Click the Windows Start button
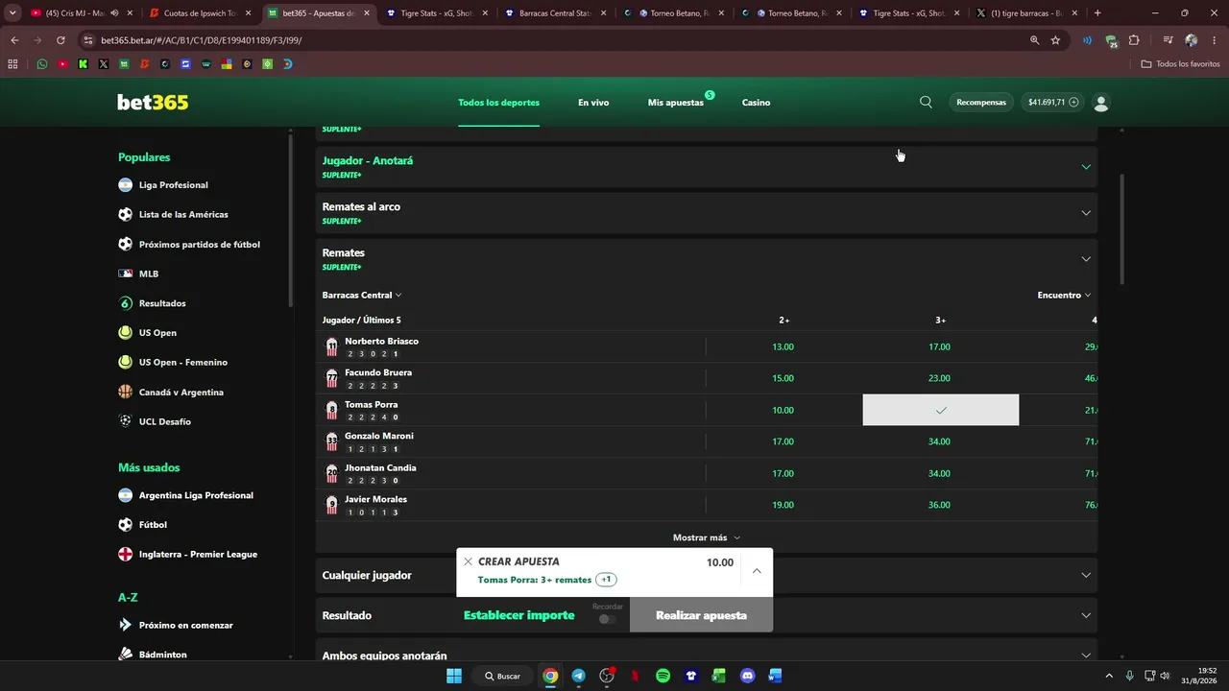Screen dimensions: 1229x691 click(x=454, y=676)
